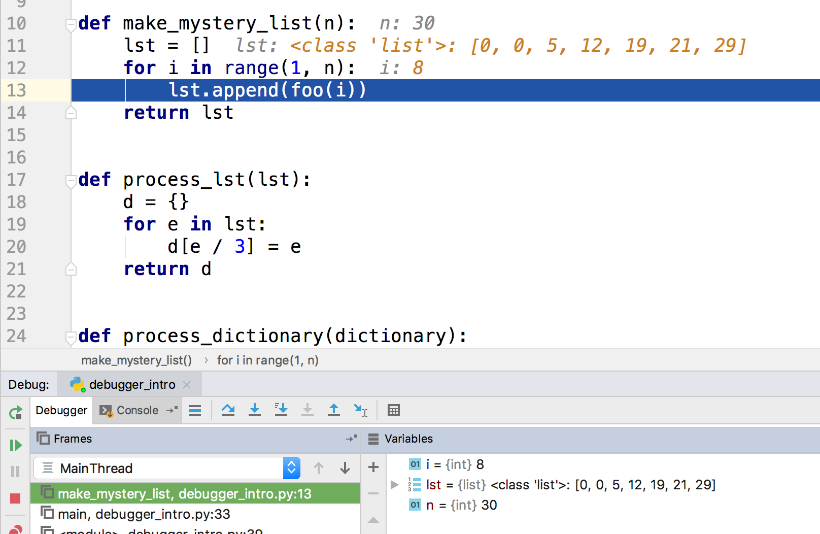This screenshot has height=534, width=820.
Task: Click line number 18 in gutter
Action: 16,202
